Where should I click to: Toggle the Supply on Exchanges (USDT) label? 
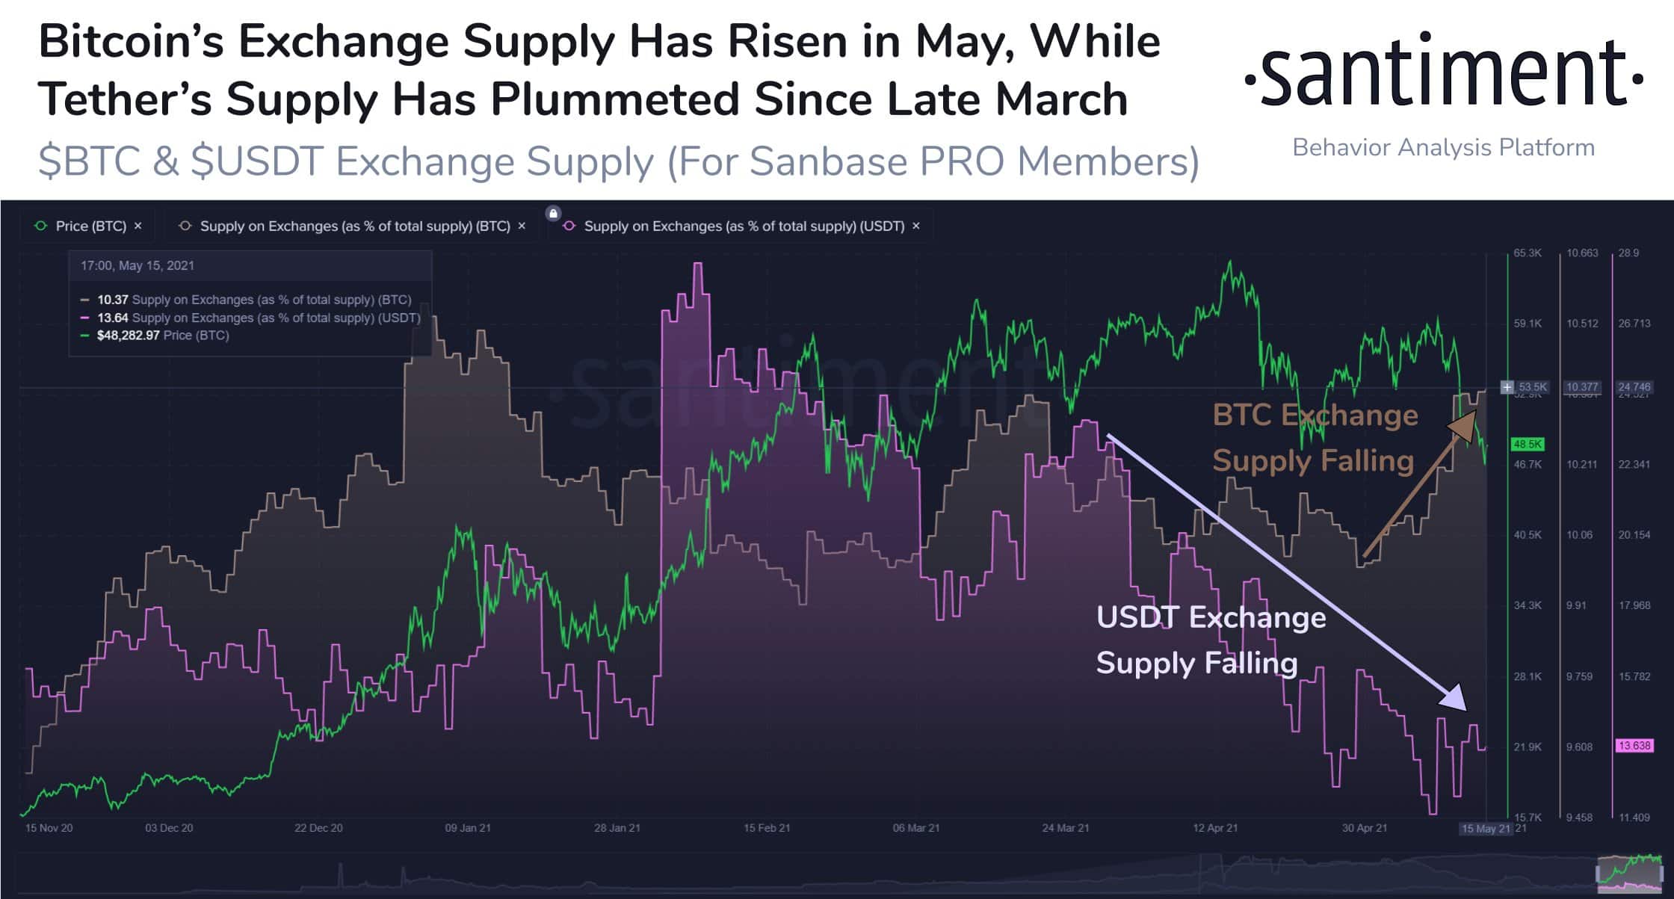(744, 226)
